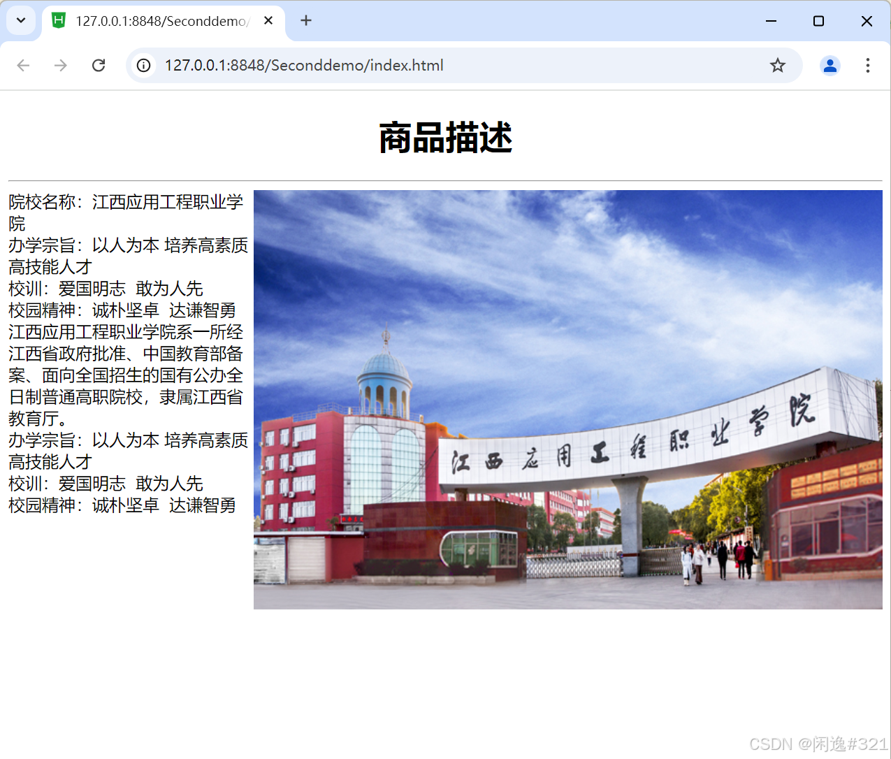Open the Chrome profile avatar
Viewport: 891px width, 759px height.
(830, 65)
